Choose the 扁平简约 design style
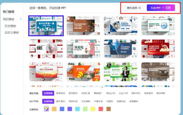 (x=61, y=101)
